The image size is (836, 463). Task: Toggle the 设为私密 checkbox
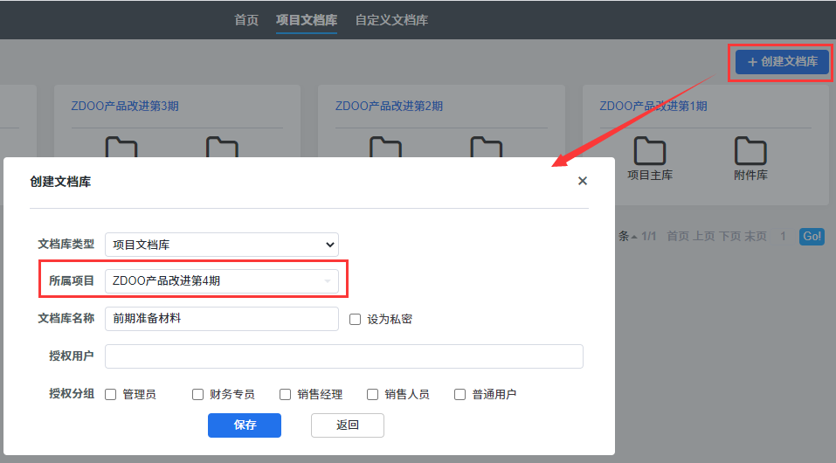click(x=356, y=320)
